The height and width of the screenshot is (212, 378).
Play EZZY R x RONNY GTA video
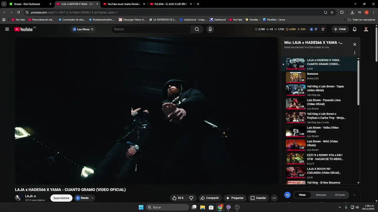click(321, 159)
